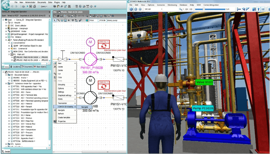Click the star favorites icon in top toolbar

(91, 6)
